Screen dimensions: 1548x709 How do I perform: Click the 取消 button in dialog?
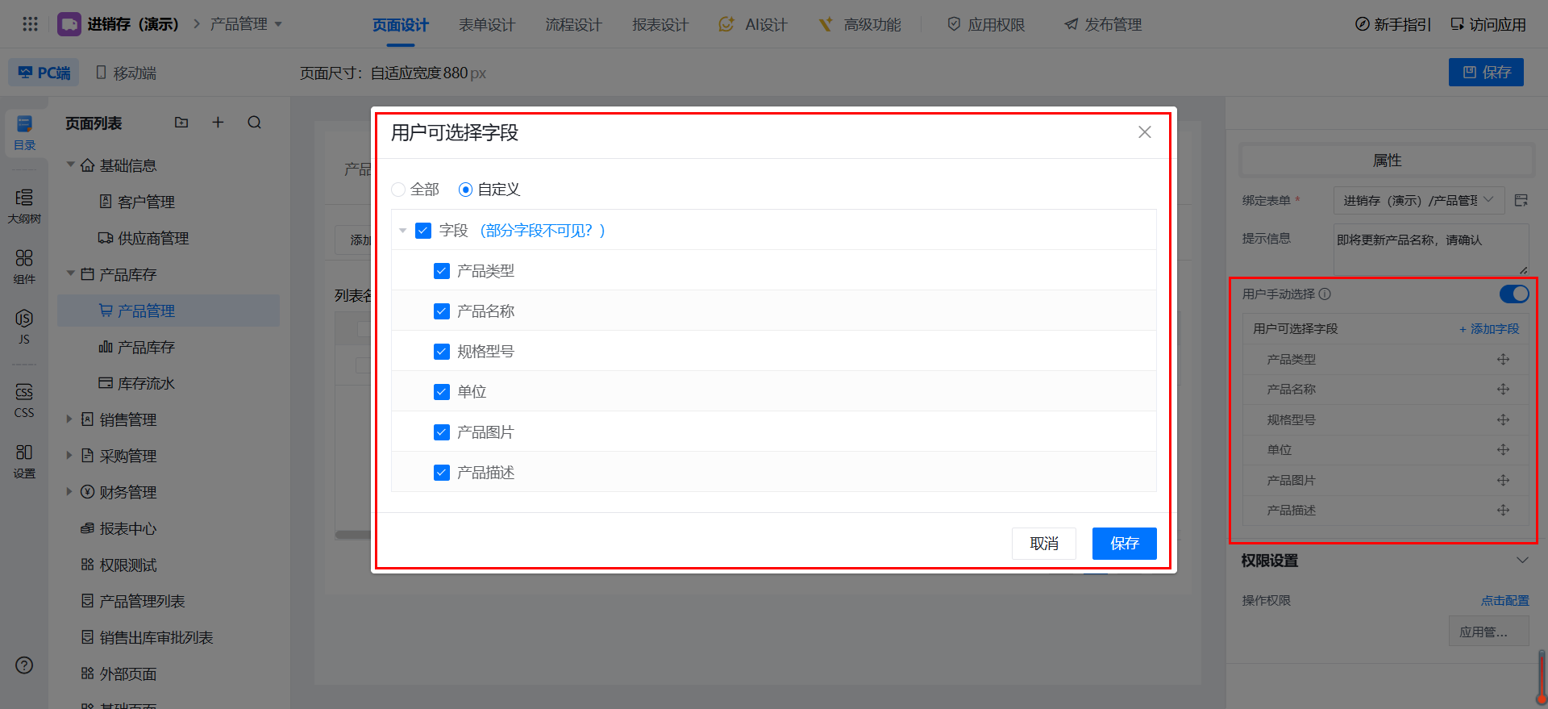tap(1043, 544)
